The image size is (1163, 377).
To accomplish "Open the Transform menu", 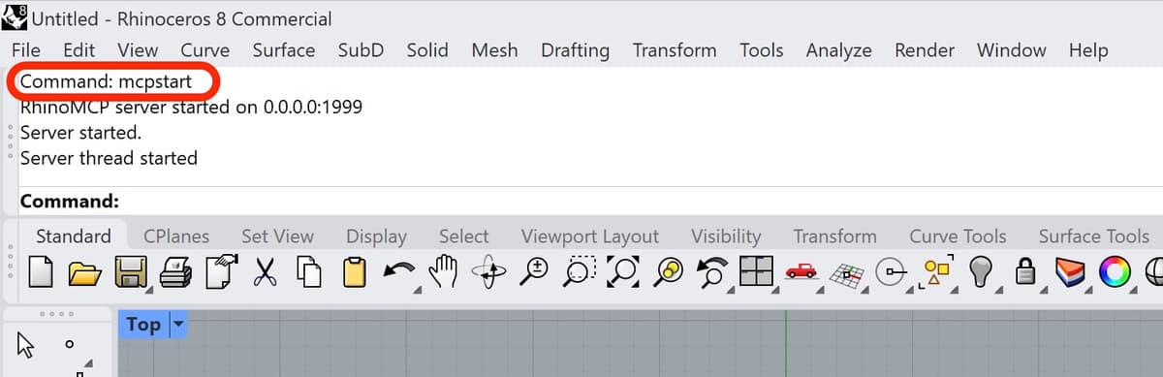I will click(x=675, y=49).
